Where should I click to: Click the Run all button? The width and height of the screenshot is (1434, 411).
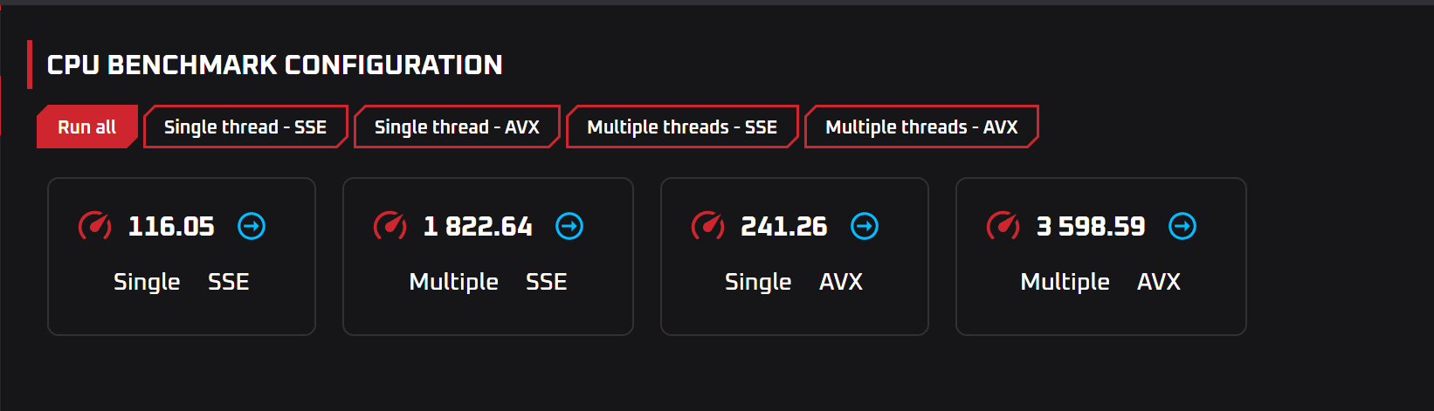[x=86, y=127]
